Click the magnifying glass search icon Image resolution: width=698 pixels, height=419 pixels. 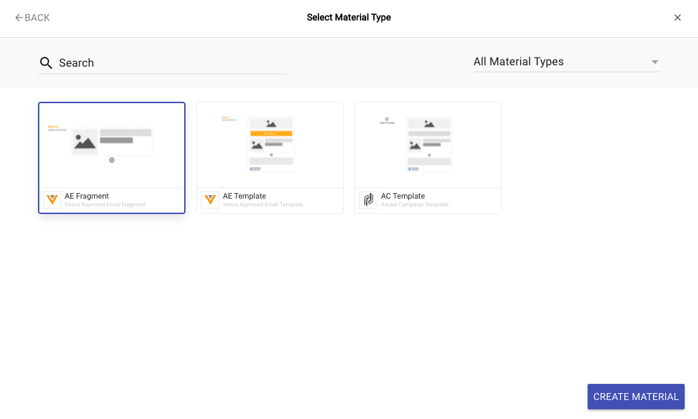[x=46, y=62]
